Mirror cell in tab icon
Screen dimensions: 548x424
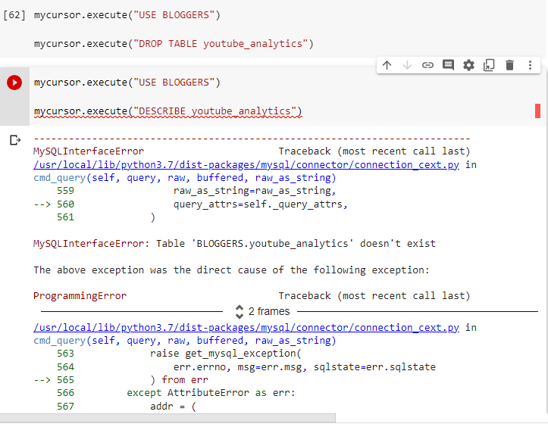(489, 65)
